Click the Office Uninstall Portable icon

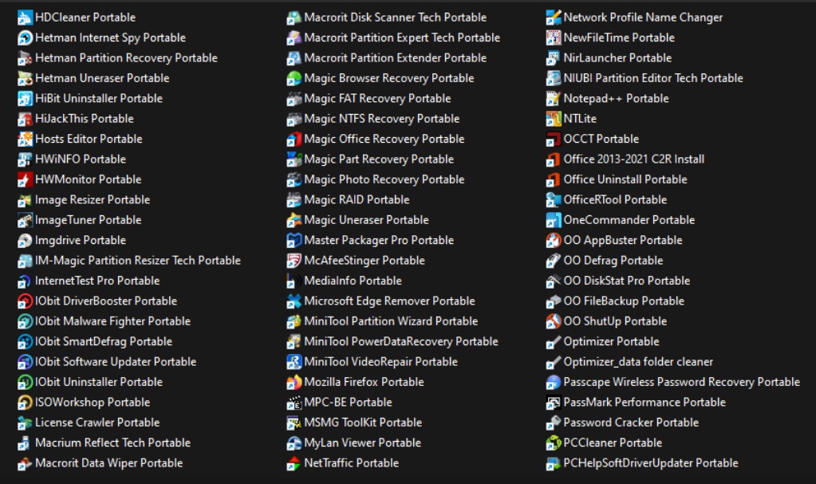coord(553,180)
